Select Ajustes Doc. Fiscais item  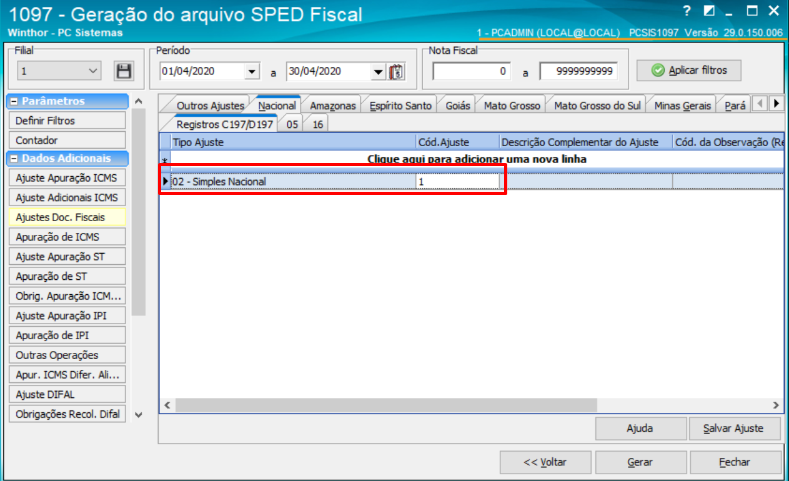67,217
